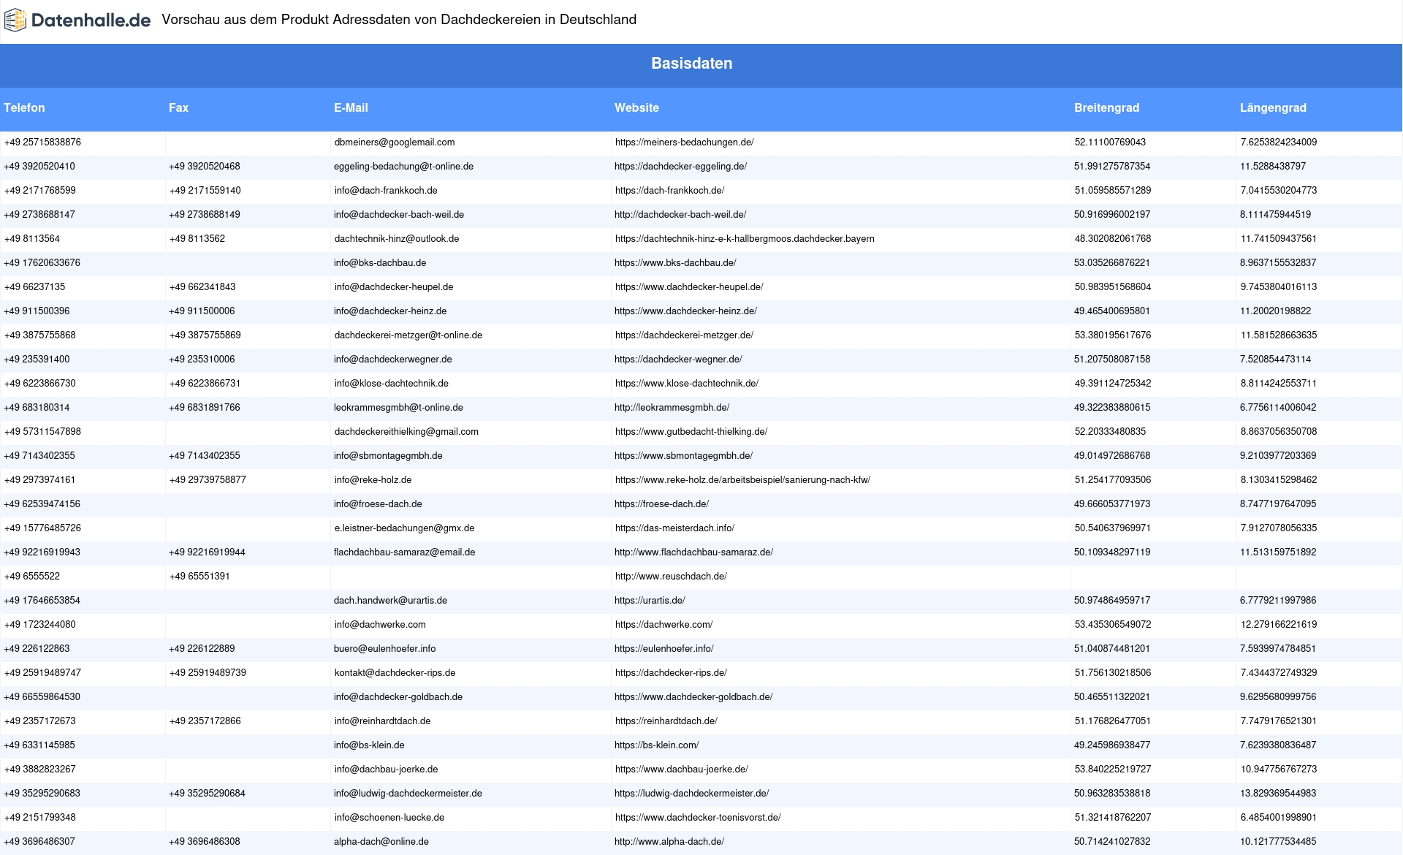Click email info@dachdecker-heinz.de
This screenshot has width=1403, height=855.
(390, 311)
